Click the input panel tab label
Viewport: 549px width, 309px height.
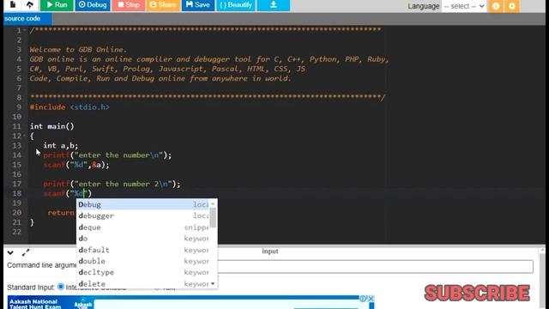[270, 251]
